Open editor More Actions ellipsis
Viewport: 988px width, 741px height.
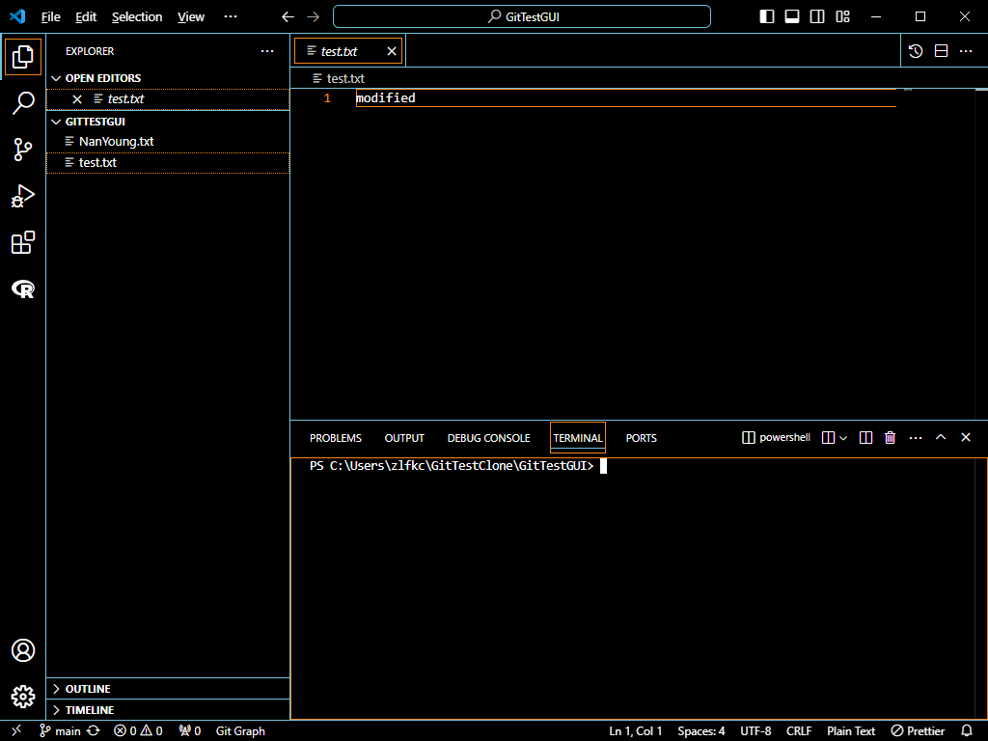[x=966, y=51]
